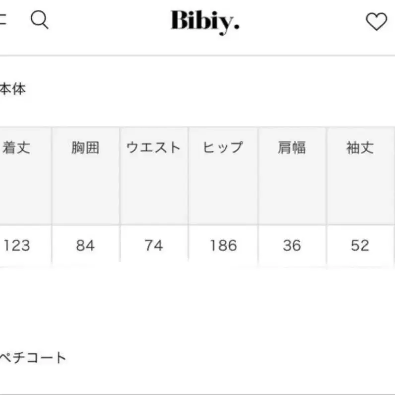This screenshot has height=395, width=395.
Task: Open the heart favorites icon
Action: pos(376,21)
